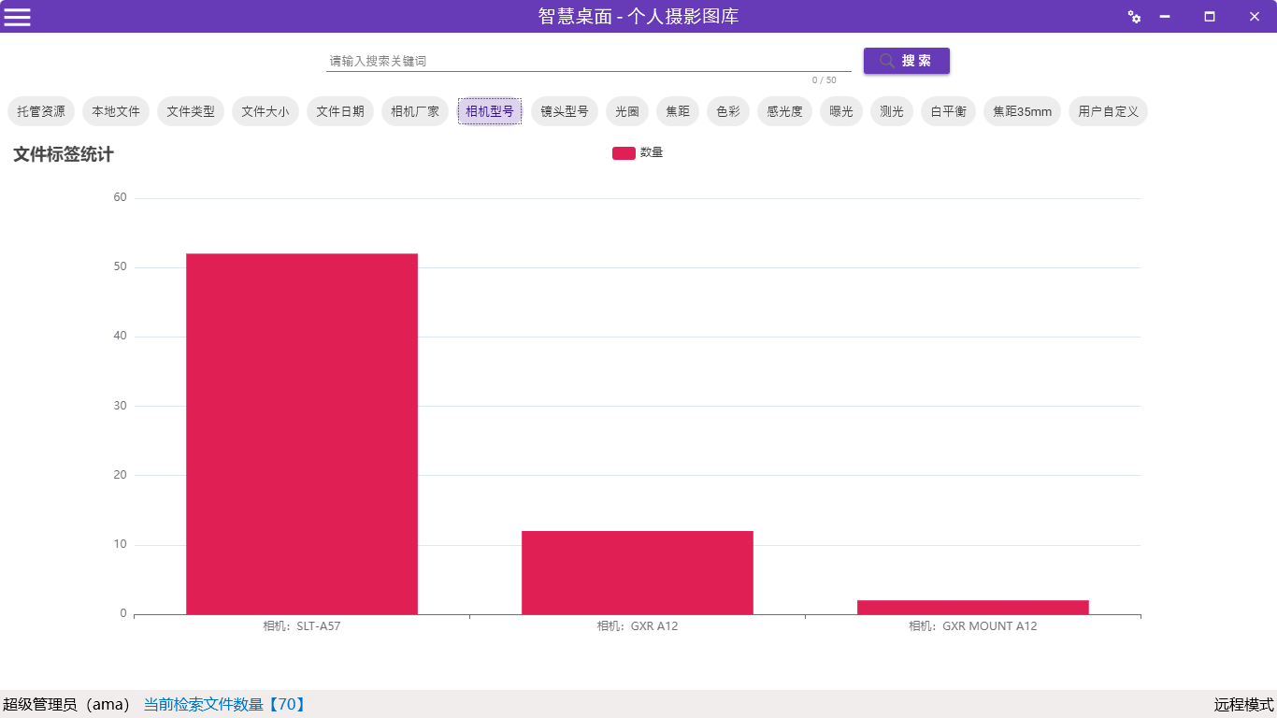Pick the 感光度 filter chip
The height and width of the screenshot is (718, 1277).
(x=784, y=111)
